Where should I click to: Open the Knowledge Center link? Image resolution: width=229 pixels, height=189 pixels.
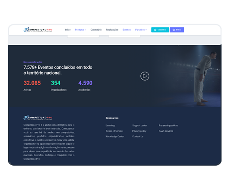pyautogui.click(x=115, y=136)
